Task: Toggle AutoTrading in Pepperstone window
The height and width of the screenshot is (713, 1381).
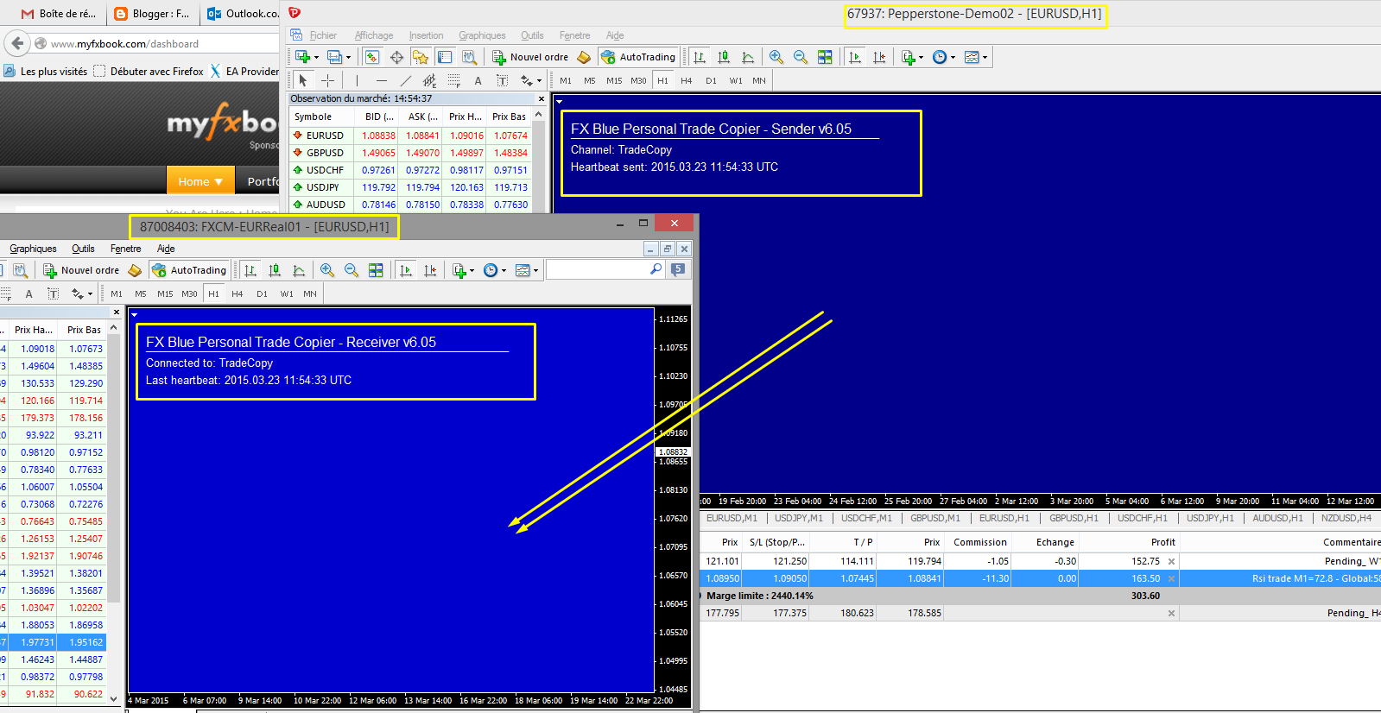Action: (x=637, y=57)
